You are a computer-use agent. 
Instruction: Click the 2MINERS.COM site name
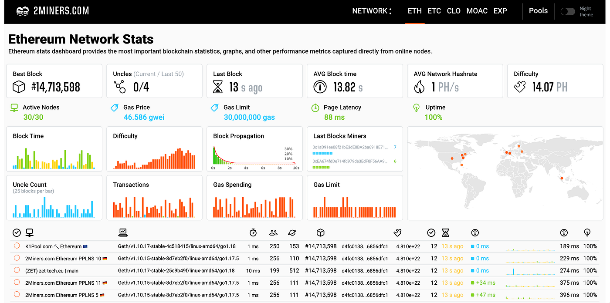point(61,11)
